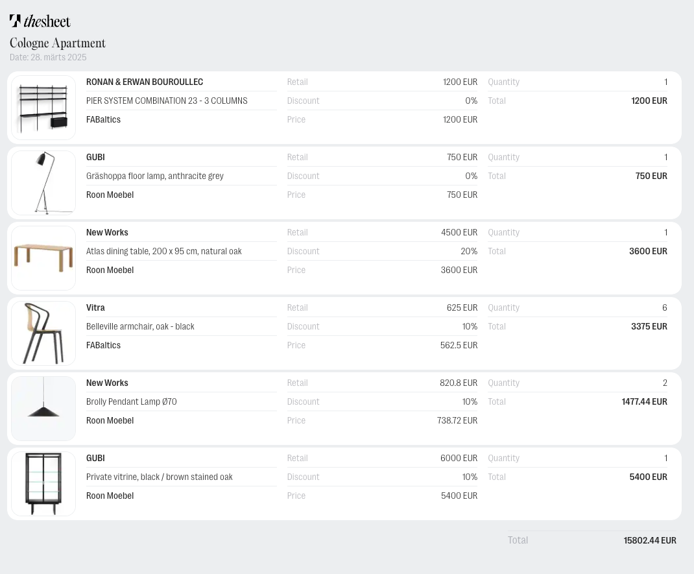Open the Brolly Pendant Lamp image
This screenshot has height=574, width=694.
pyautogui.click(x=43, y=409)
